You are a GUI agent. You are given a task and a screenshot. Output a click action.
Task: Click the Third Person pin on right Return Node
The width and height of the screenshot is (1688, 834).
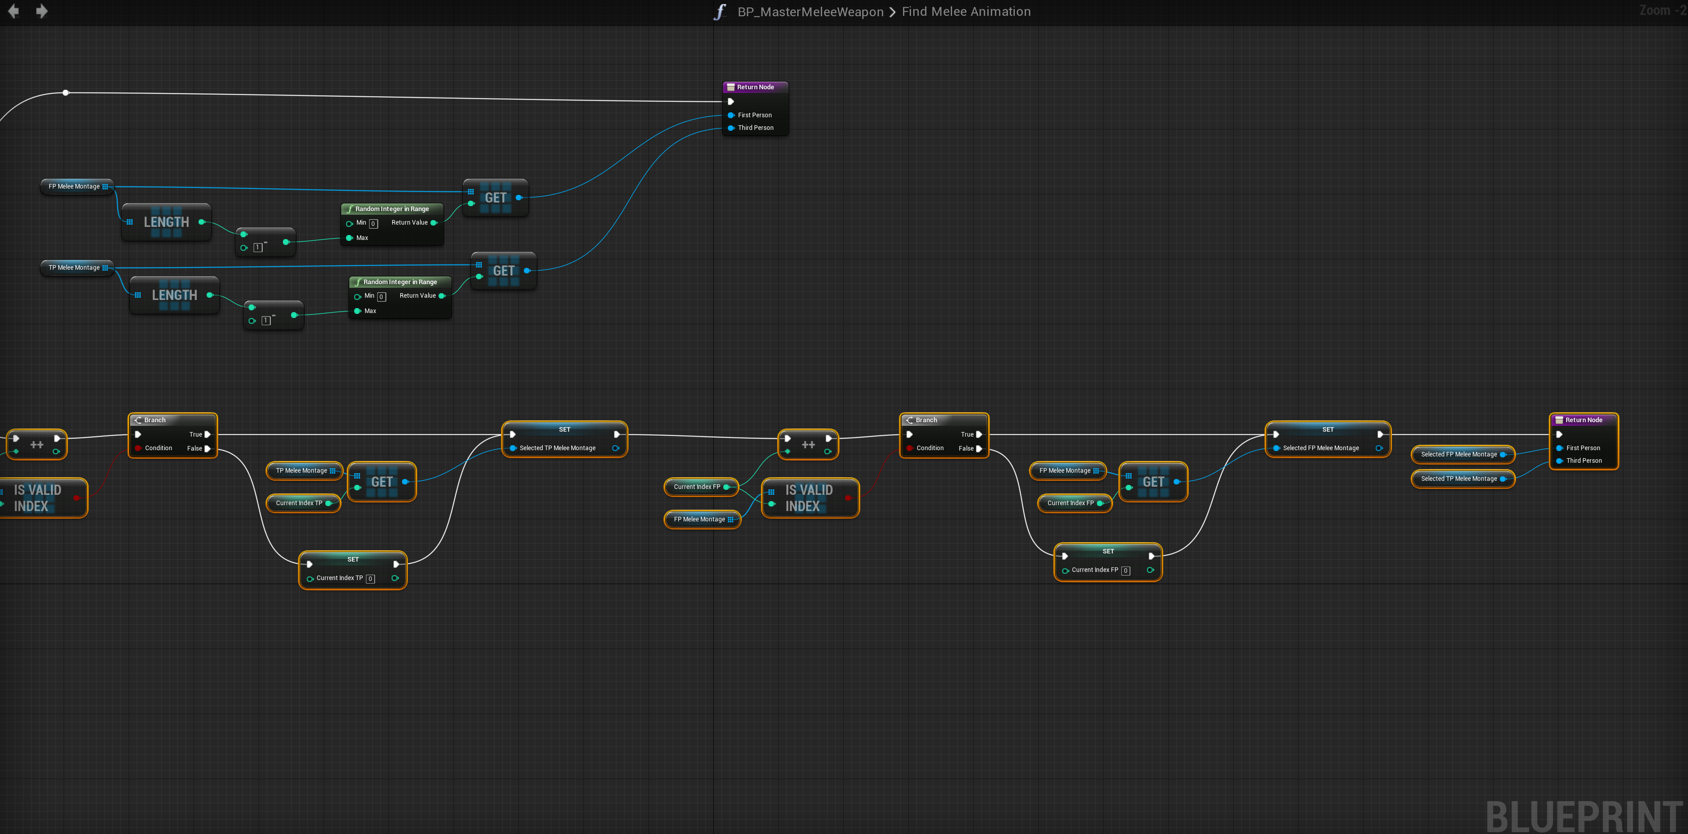[x=1559, y=461]
